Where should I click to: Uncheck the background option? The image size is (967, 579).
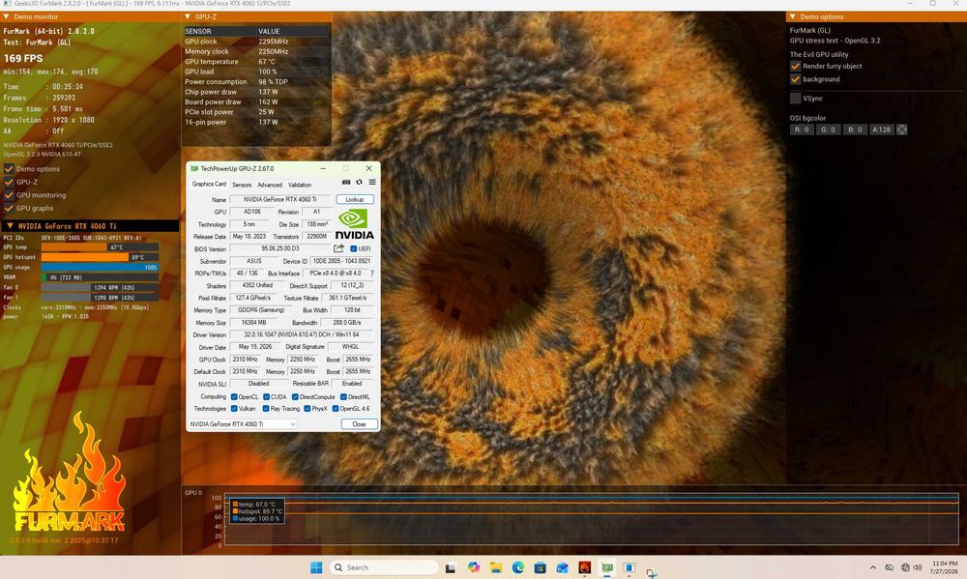click(796, 79)
